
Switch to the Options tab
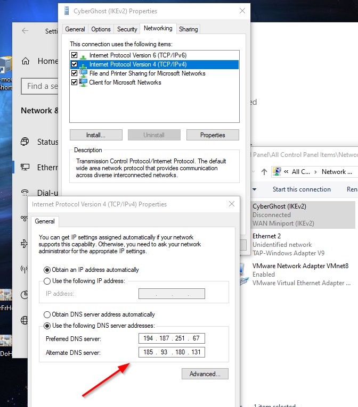pyautogui.click(x=101, y=29)
